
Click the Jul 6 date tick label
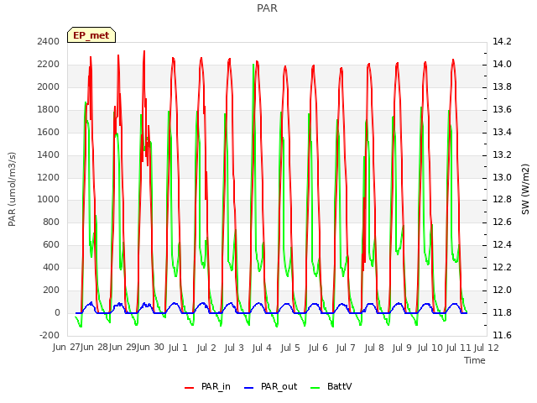[x=318, y=348]
